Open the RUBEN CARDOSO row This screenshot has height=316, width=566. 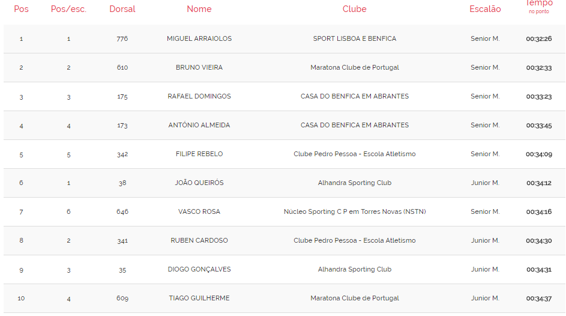199,240
